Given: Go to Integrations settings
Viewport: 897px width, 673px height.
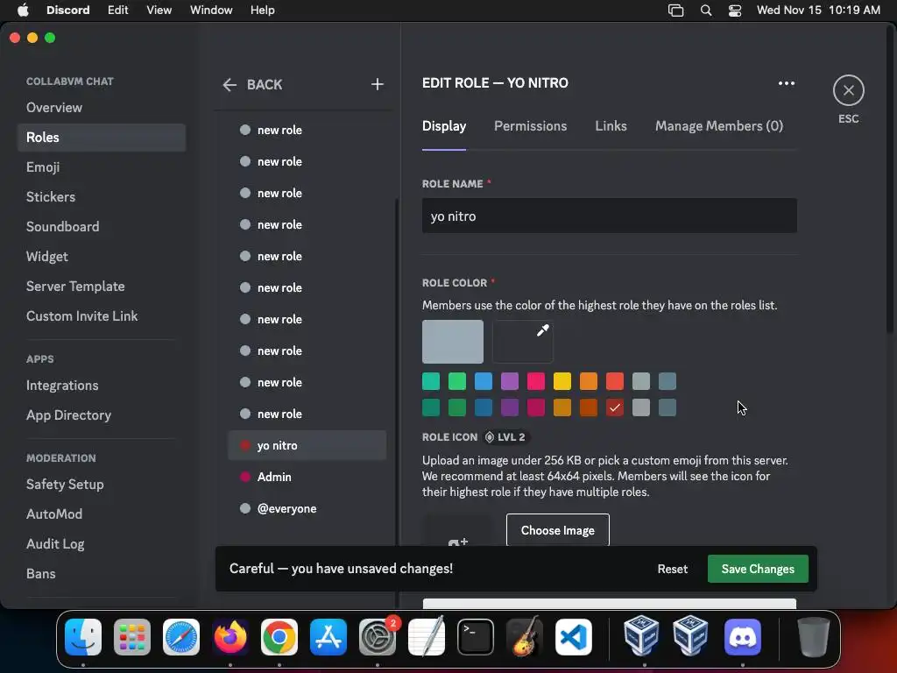Looking at the screenshot, I should click(x=102, y=386).
